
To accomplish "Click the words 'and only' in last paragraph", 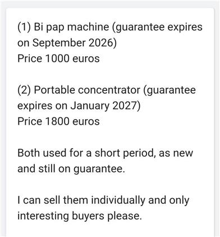I will 168,200.
